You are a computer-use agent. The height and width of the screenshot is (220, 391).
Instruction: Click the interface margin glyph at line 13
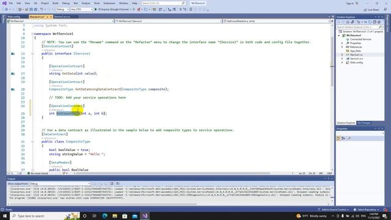coord(13,54)
